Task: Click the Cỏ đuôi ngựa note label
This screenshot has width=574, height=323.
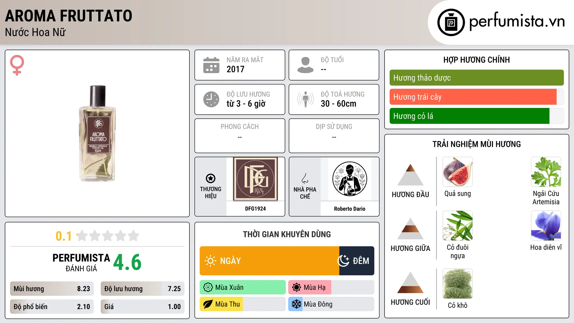Action: 458,252
